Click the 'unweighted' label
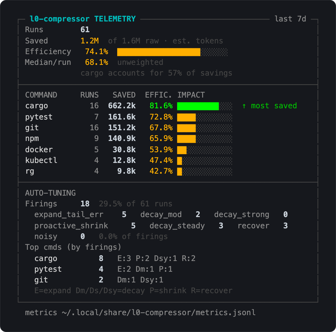Viewport: 336px width, 332px height. coord(140,62)
